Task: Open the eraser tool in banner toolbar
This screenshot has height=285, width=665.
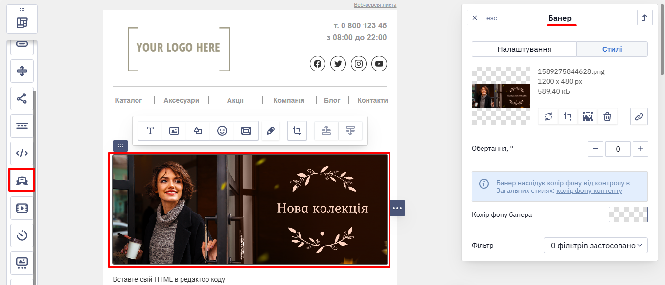Action: click(x=271, y=131)
